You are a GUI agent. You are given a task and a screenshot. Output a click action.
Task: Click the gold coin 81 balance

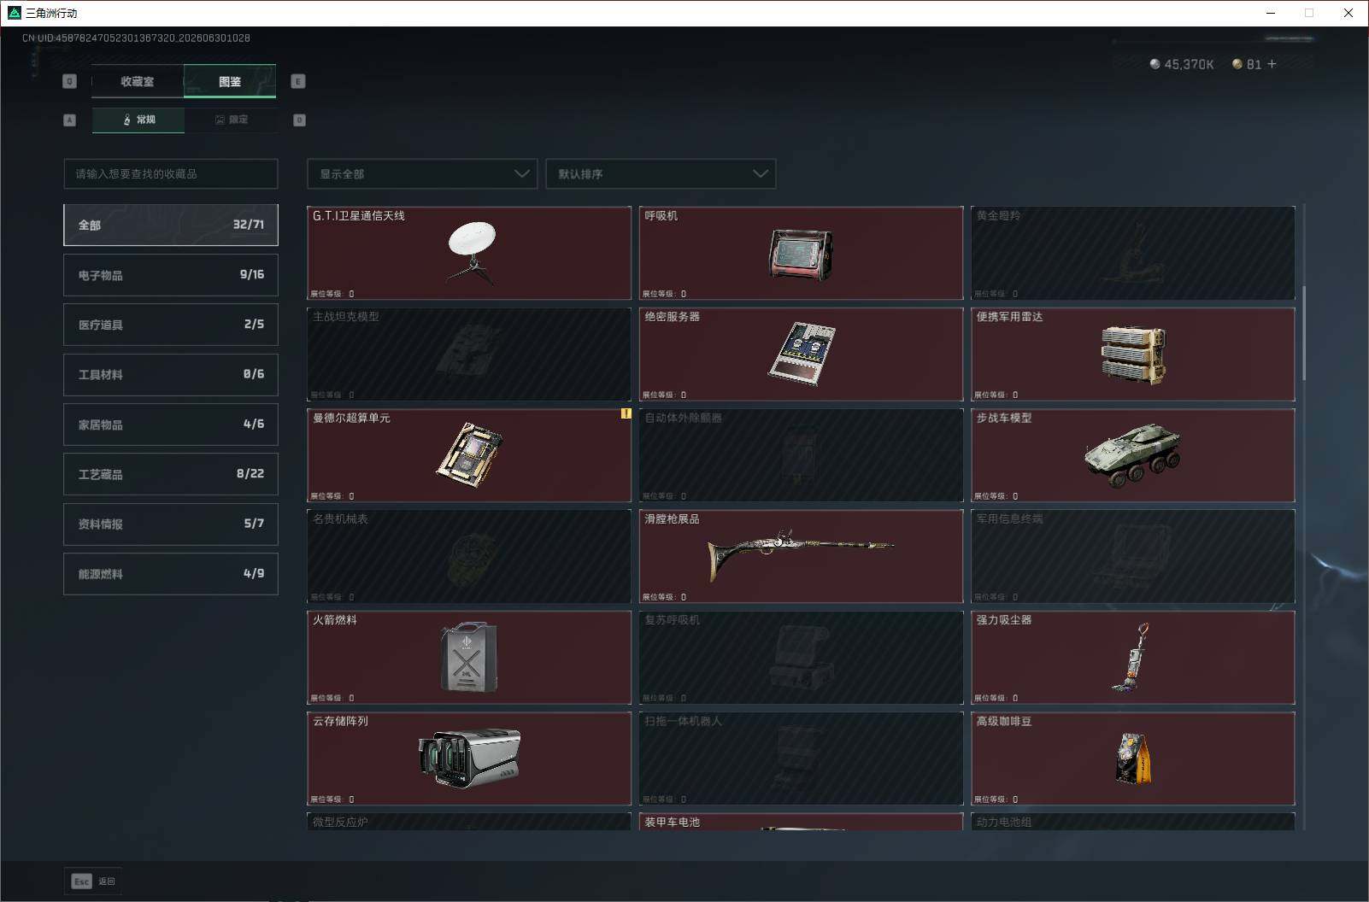tap(1247, 64)
